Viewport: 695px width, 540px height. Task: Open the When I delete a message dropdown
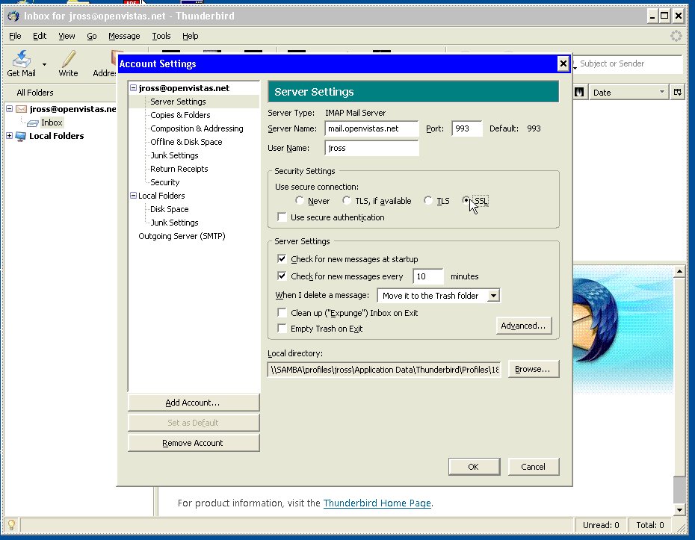point(493,296)
